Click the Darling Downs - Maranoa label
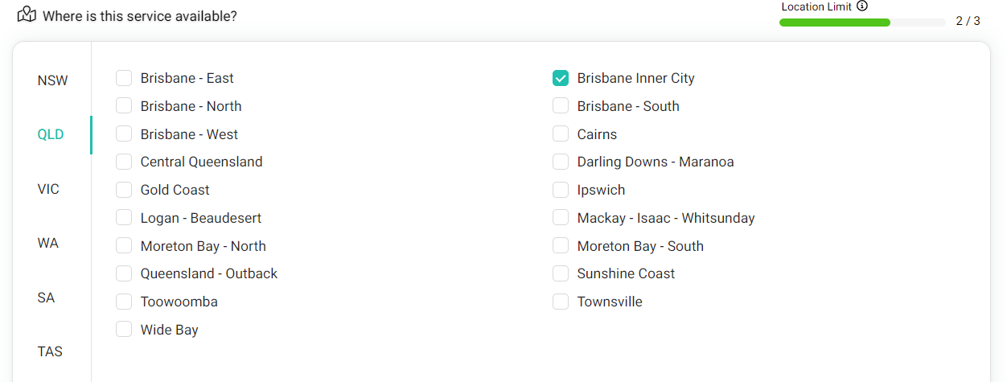This screenshot has height=382, width=1007. pos(656,162)
